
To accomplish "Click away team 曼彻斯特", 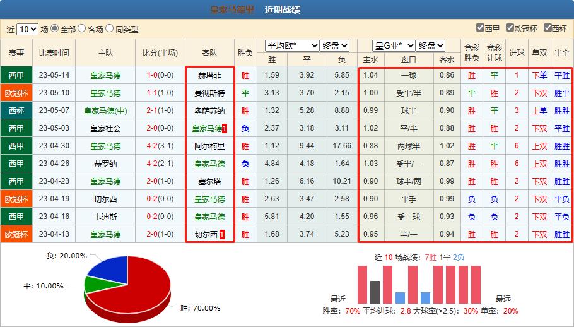I will [x=210, y=93].
